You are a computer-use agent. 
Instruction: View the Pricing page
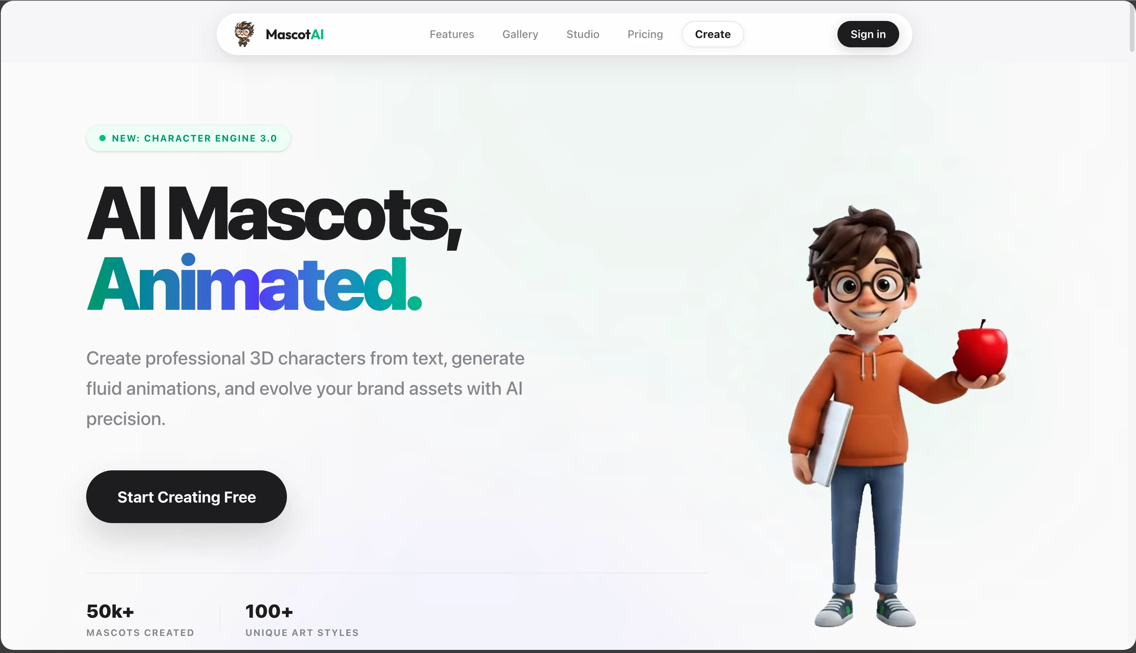click(645, 34)
